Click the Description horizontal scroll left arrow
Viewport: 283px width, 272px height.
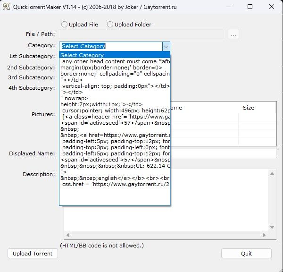coord(68,235)
